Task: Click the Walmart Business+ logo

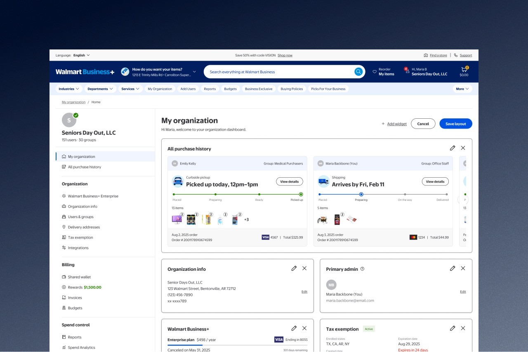Action: tap(84, 71)
